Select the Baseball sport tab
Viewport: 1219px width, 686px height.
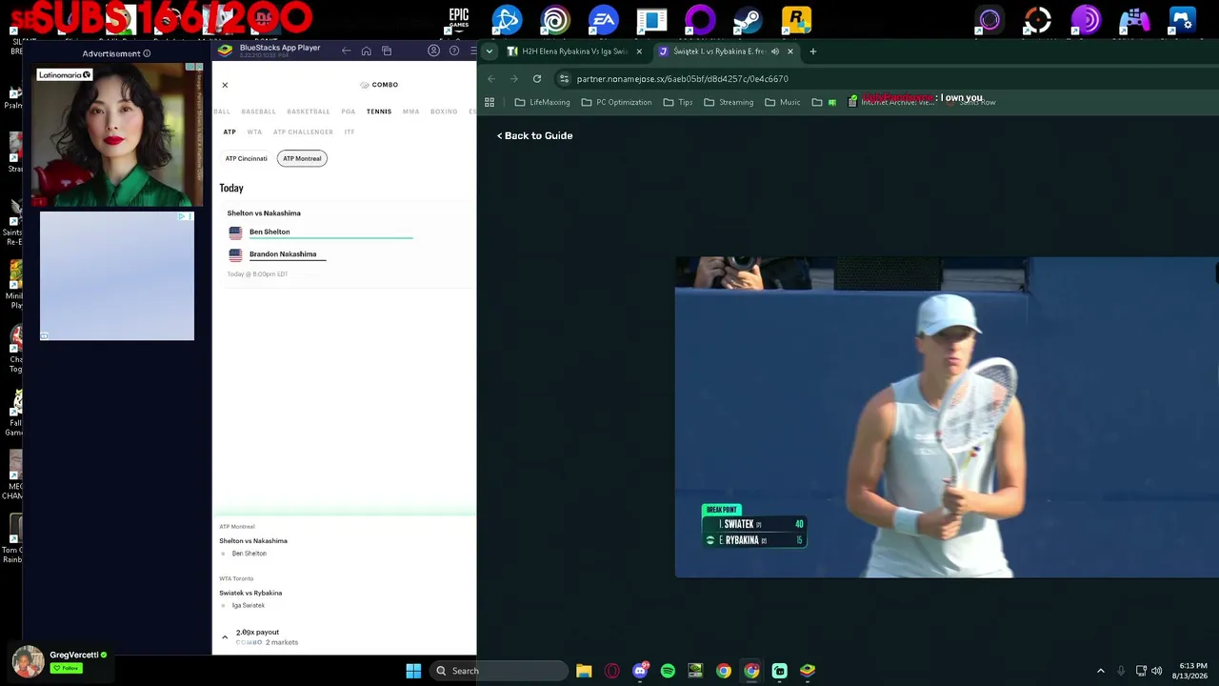[258, 111]
